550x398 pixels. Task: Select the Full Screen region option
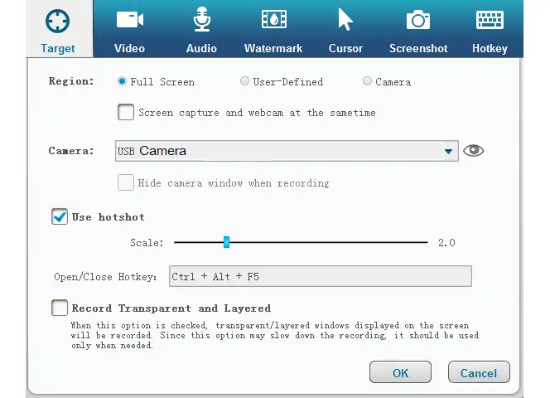click(x=122, y=81)
